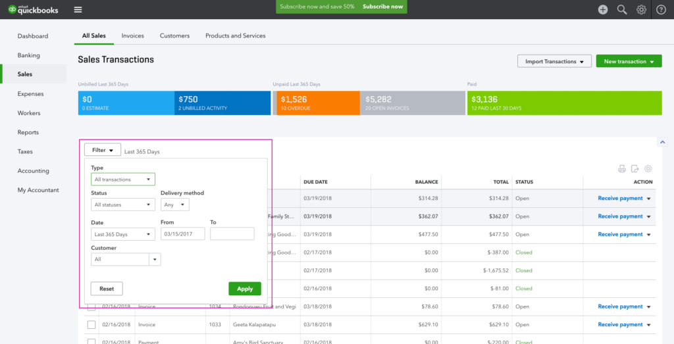Image resolution: width=674 pixels, height=344 pixels.
Task: Open the Type All transactions dropdown
Action: pyautogui.click(x=123, y=180)
